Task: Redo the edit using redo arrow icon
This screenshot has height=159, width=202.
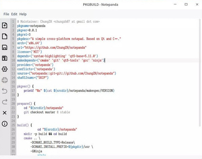Action: coord(5,102)
